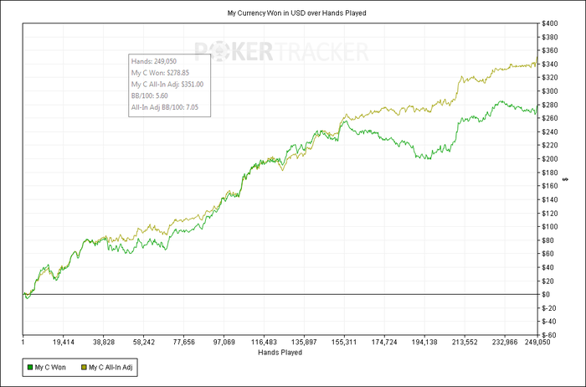This screenshot has width=586, height=387.
Task: Click the $60 y-axis label
Action: coord(548,254)
